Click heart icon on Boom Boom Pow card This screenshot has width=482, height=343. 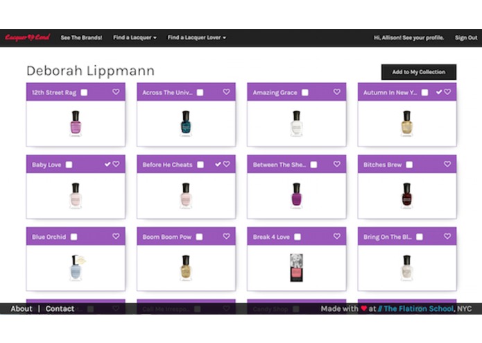coord(226,236)
